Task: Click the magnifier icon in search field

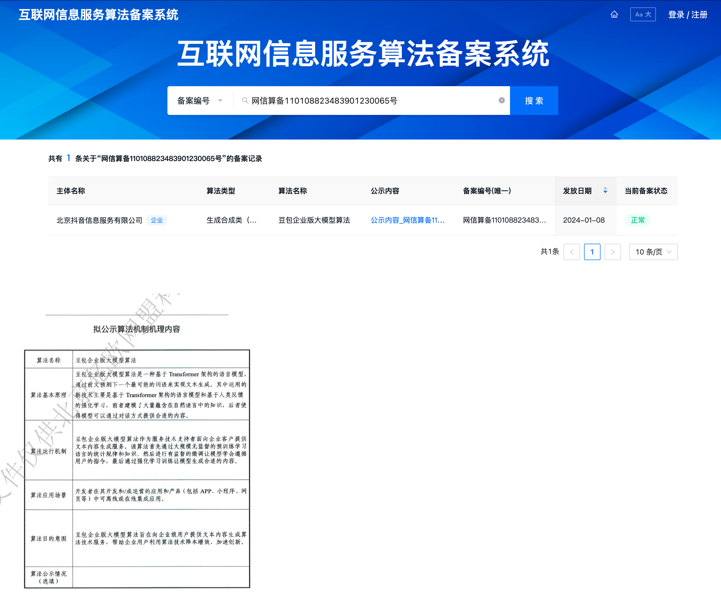Action: coord(245,101)
